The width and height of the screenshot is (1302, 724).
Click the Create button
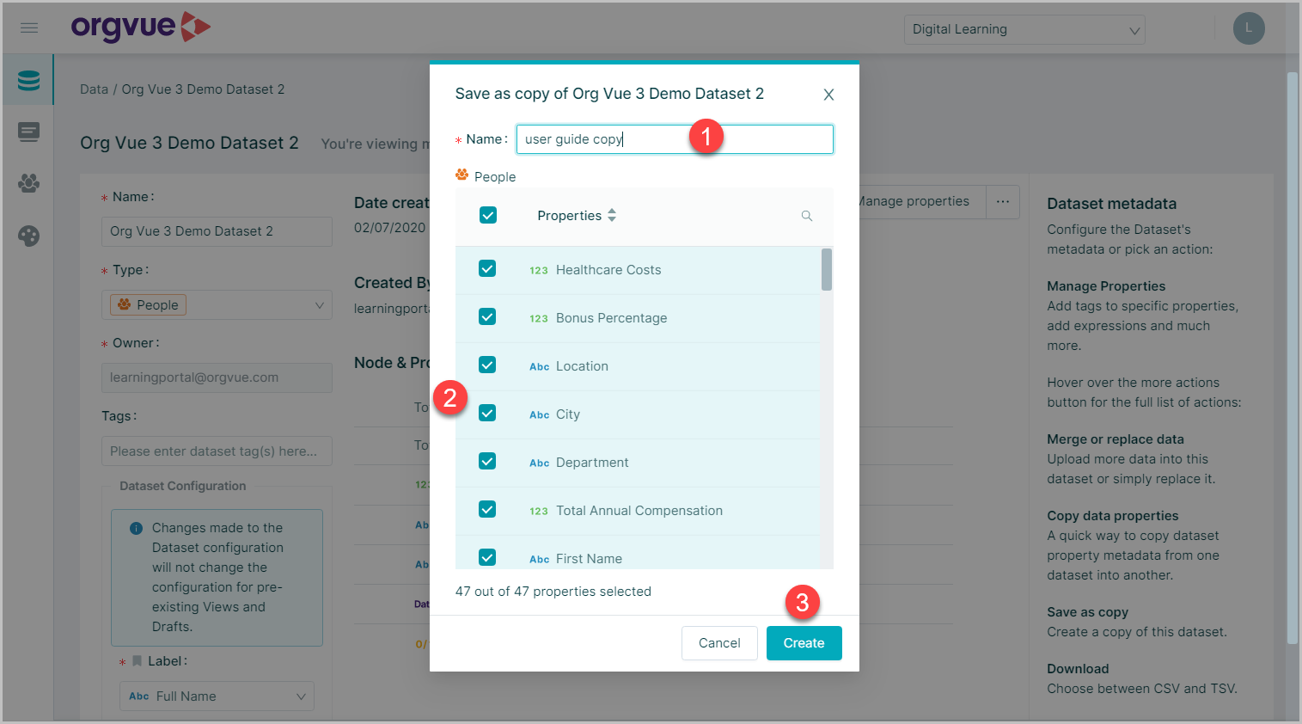(x=804, y=643)
